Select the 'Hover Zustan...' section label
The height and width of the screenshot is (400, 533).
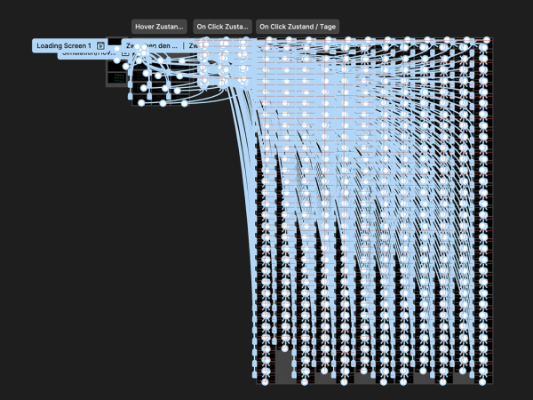pyautogui.click(x=160, y=27)
